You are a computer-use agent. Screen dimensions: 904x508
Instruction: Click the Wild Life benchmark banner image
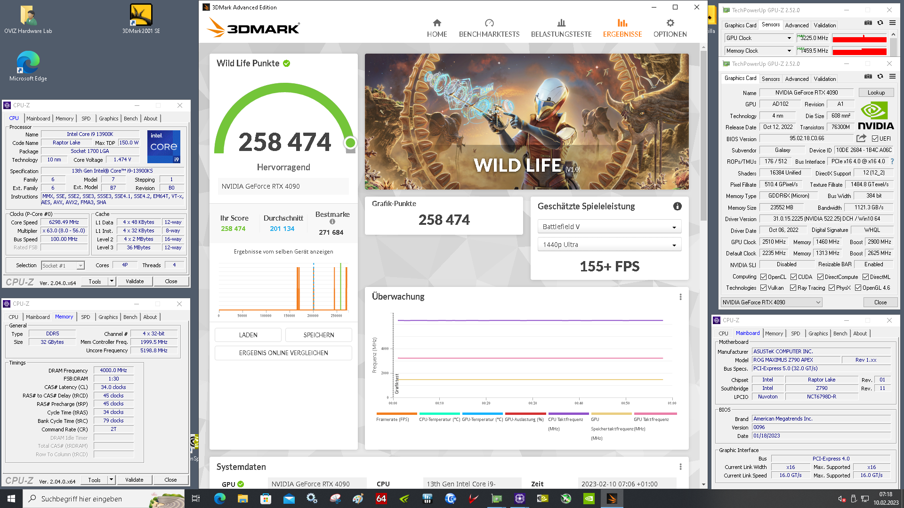(526, 121)
